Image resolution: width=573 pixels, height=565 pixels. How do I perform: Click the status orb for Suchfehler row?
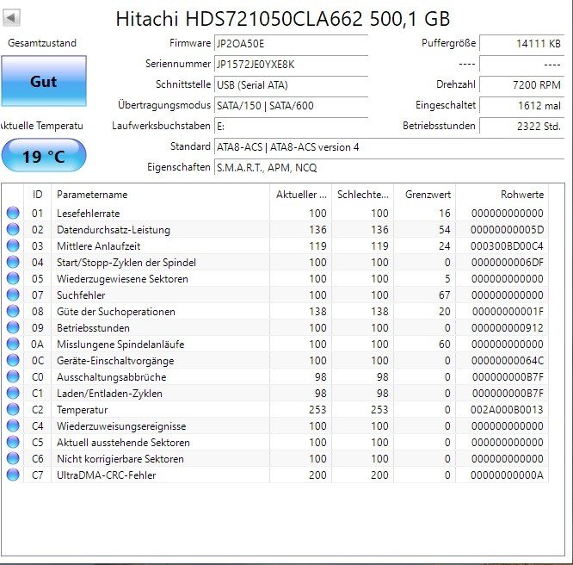pyautogui.click(x=13, y=295)
